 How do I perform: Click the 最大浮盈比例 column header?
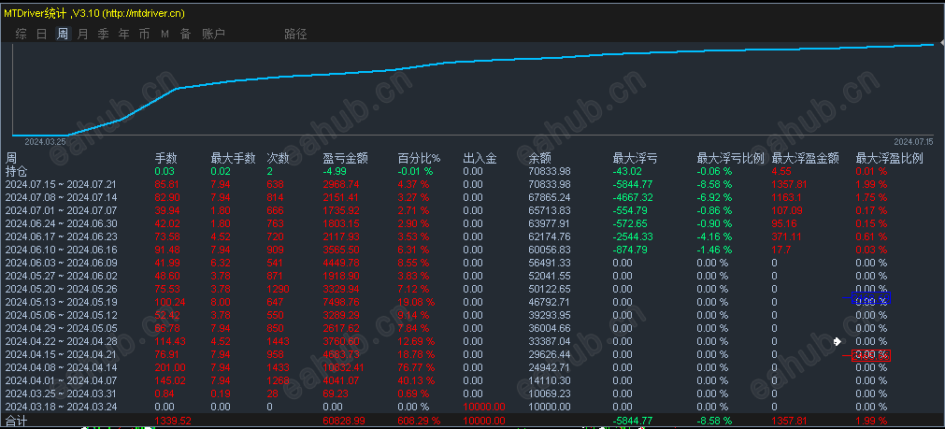coord(890,159)
